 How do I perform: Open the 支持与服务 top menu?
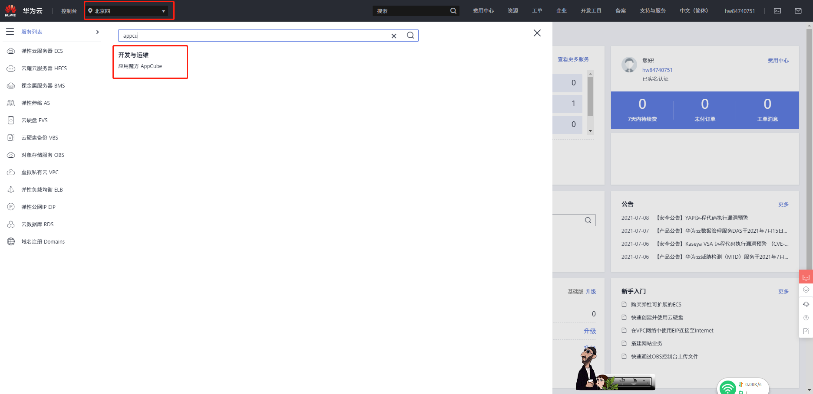(x=653, y=11)
